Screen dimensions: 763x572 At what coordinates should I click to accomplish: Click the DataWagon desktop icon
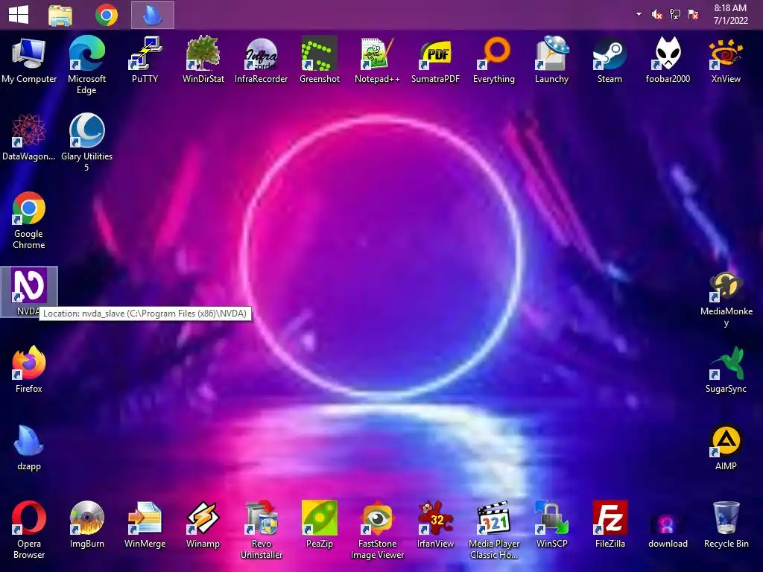click(29, 137)
